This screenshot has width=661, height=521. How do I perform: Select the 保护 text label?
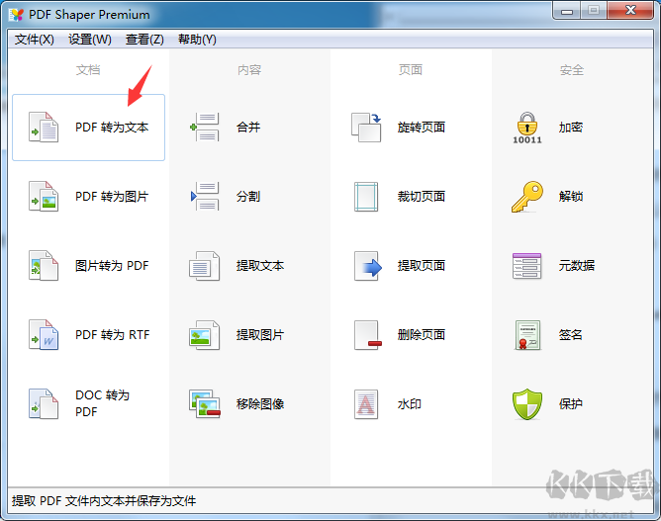coord(571,404)
